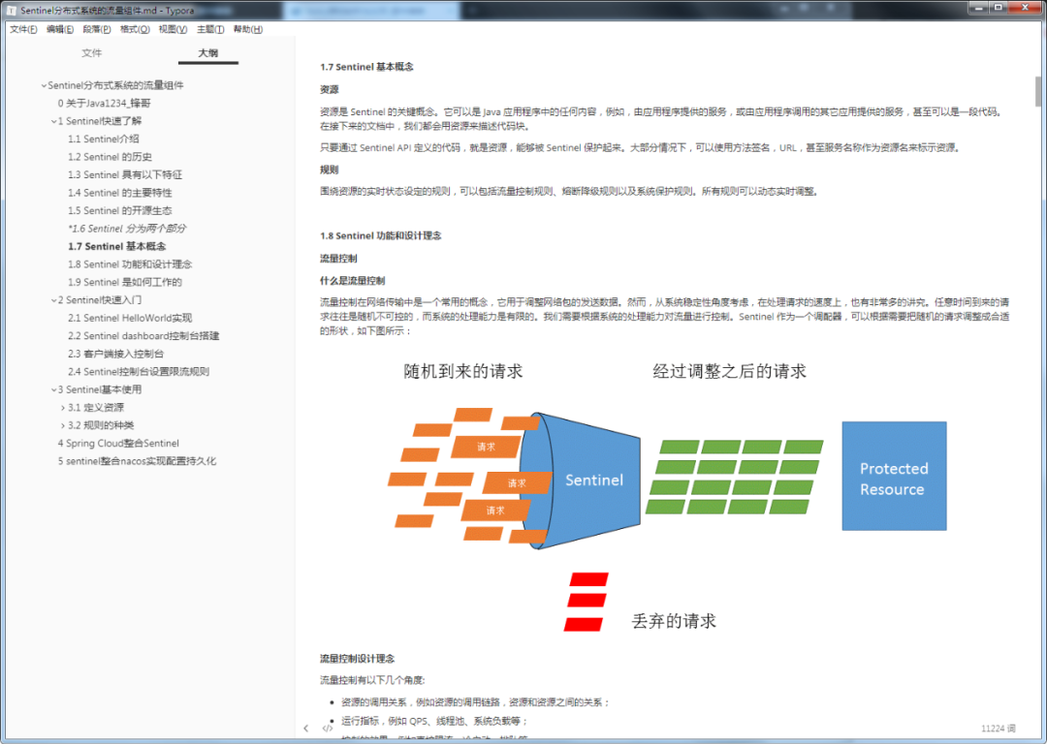This screenshot has height=744, width=1047.
Task: Collapse the 3 Sentinel基本使用 outline section
Action: click(54, 389)
